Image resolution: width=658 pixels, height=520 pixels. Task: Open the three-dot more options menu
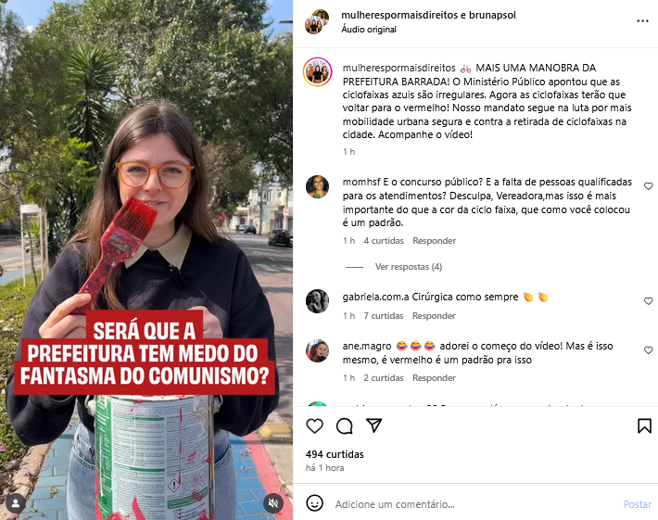(x=642, y=21)
